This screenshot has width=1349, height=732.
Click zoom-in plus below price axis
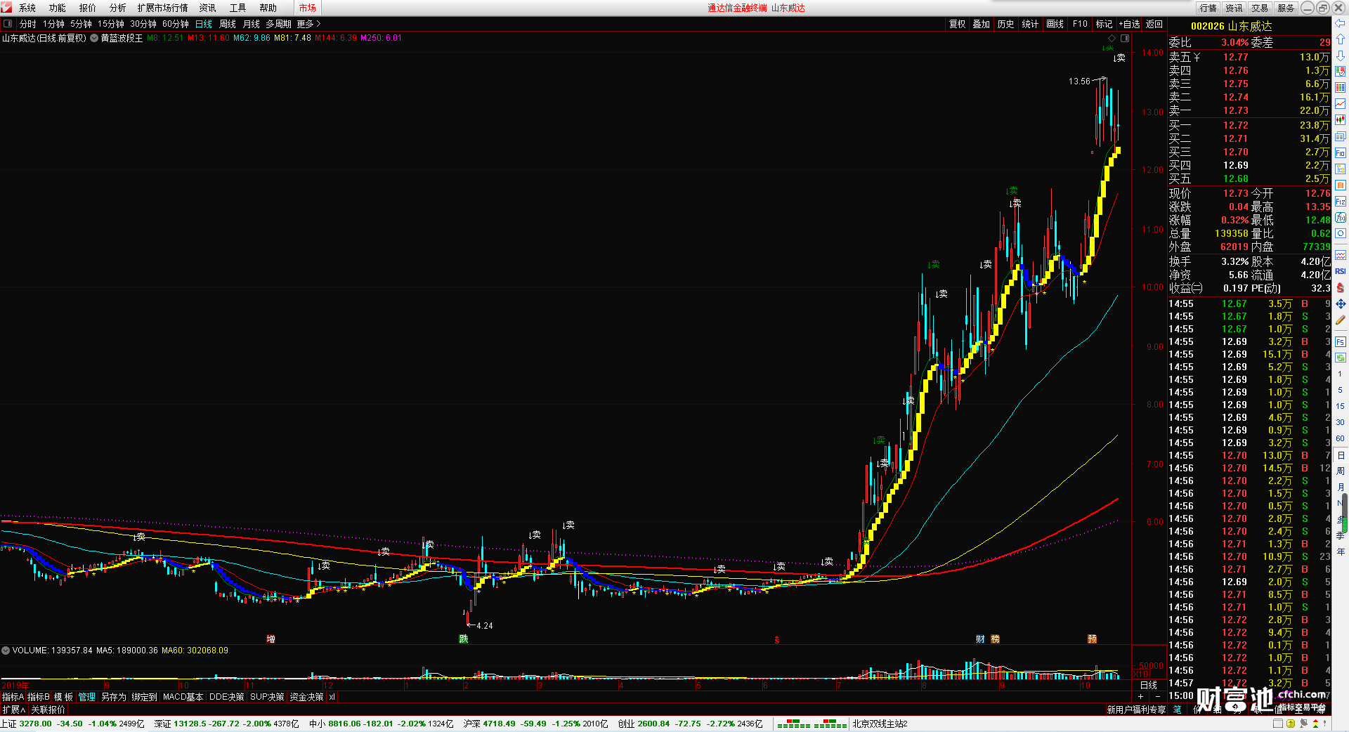(1140, 696)
